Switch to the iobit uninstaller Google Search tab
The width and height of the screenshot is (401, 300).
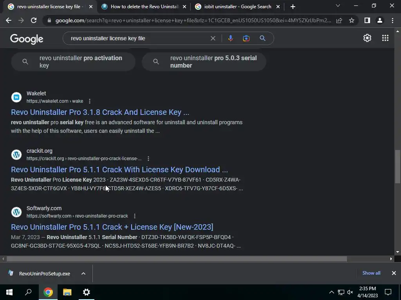pos(238,7)
